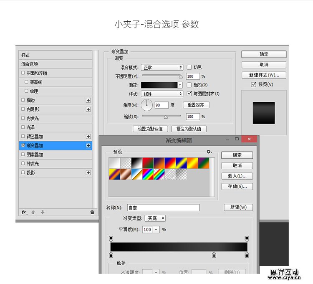Uncheck the 预览 checkbox

click(x=253, y=84)
